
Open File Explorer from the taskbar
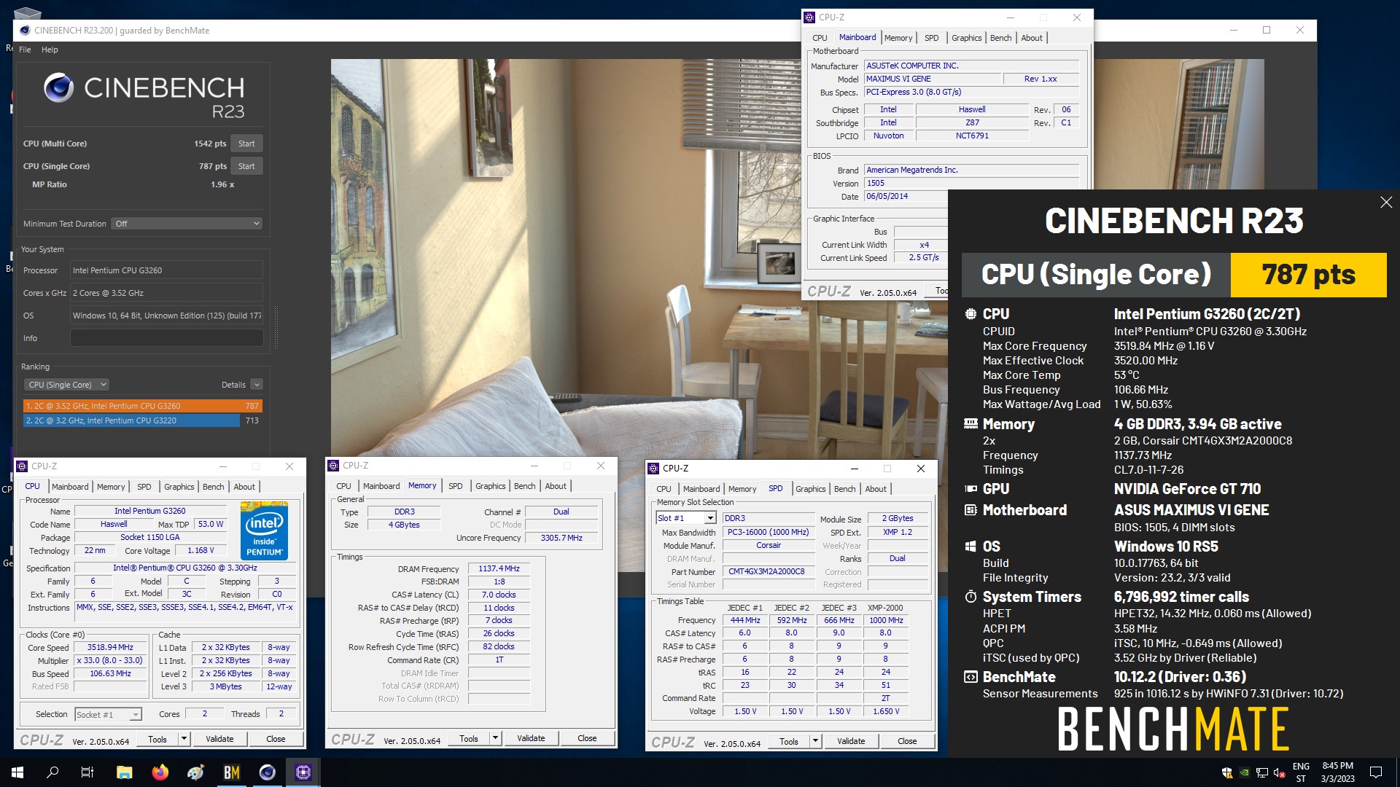tap(124, 772)
